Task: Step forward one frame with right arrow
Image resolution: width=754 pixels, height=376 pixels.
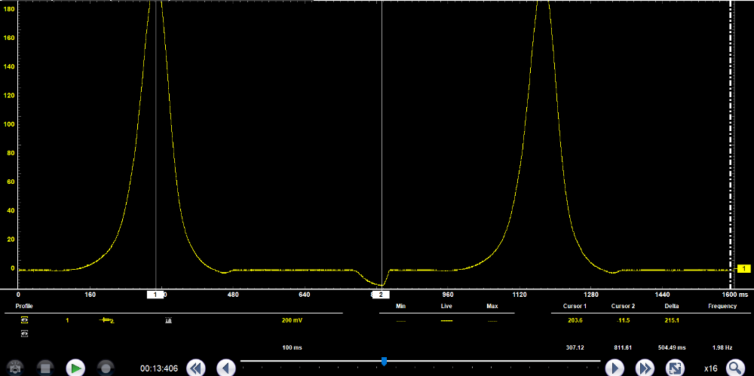Action: tap(615, 368)
